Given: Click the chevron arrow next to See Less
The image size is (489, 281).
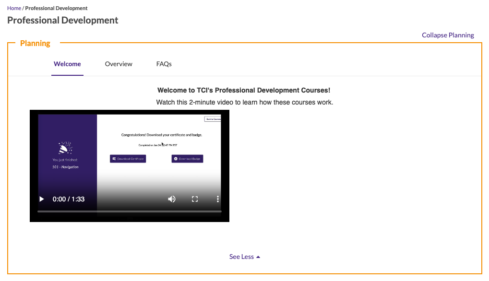Looking at the screenshot, I should [258, 256].
